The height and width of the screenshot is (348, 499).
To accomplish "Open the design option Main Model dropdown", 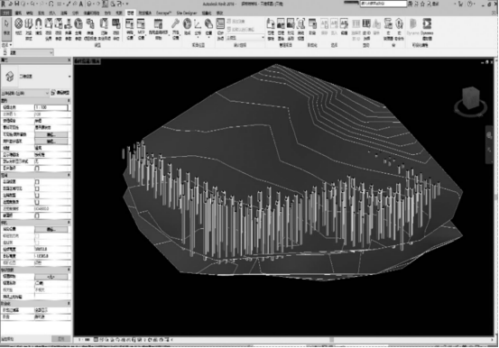I will [x=245, y=38].
